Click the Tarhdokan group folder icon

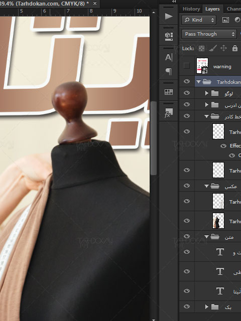207,82
